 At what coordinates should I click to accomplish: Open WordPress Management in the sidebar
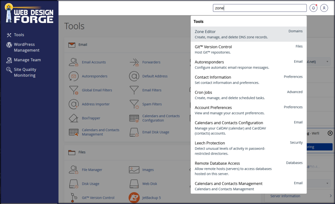[26, 47]
